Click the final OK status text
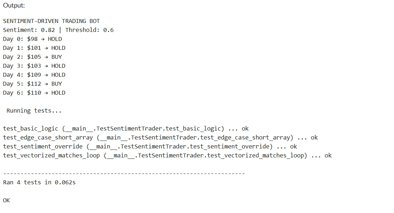The image size is (394, 213). point(6,200)
